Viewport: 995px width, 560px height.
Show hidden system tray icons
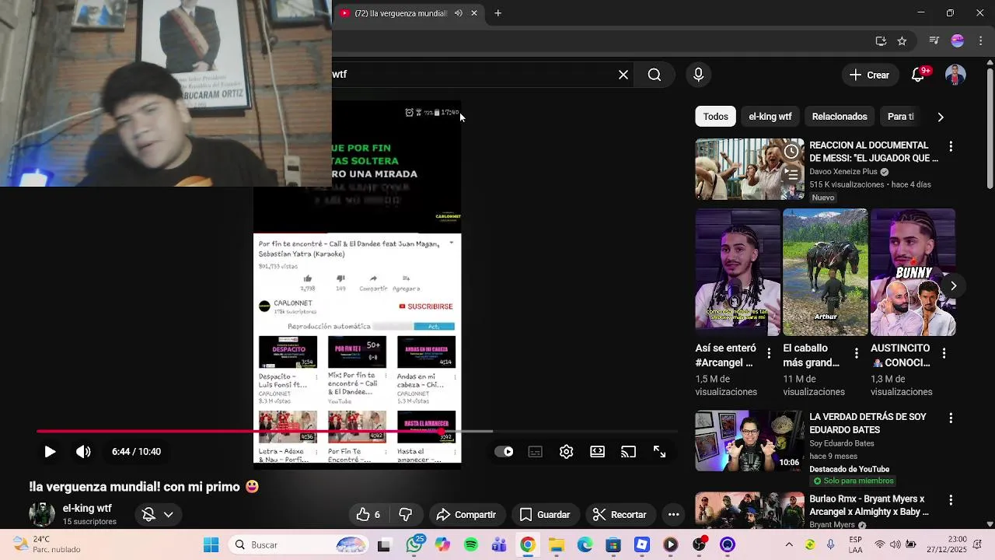(789, 545)
